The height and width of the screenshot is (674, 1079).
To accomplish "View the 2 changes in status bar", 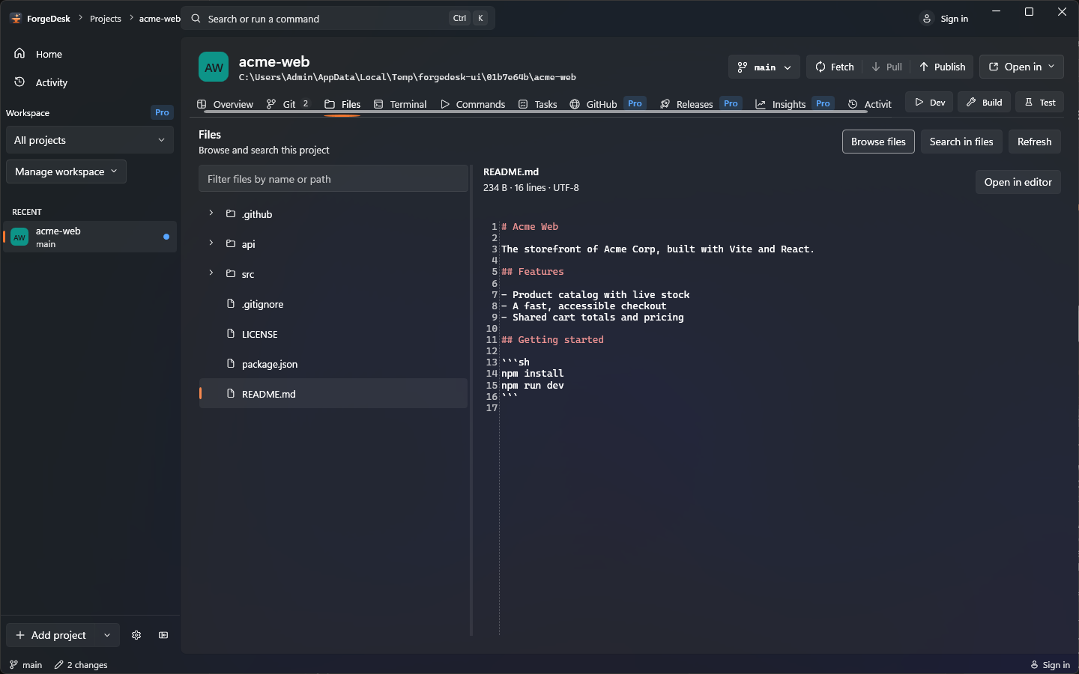I will [x=81, y=665].
